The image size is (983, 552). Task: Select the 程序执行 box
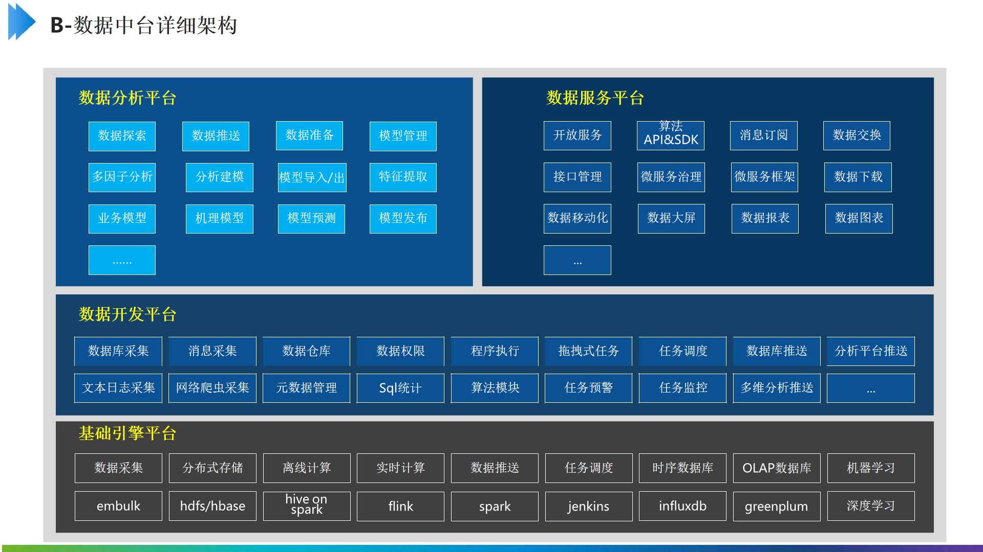click(495, 351)
